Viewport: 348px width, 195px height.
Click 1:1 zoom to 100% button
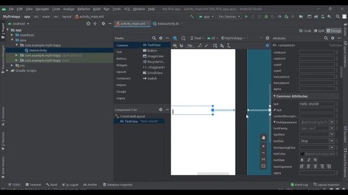pyautogui.click(x=263, y=159)
